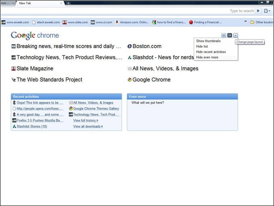Open the new tab plus button

(68, 3)
